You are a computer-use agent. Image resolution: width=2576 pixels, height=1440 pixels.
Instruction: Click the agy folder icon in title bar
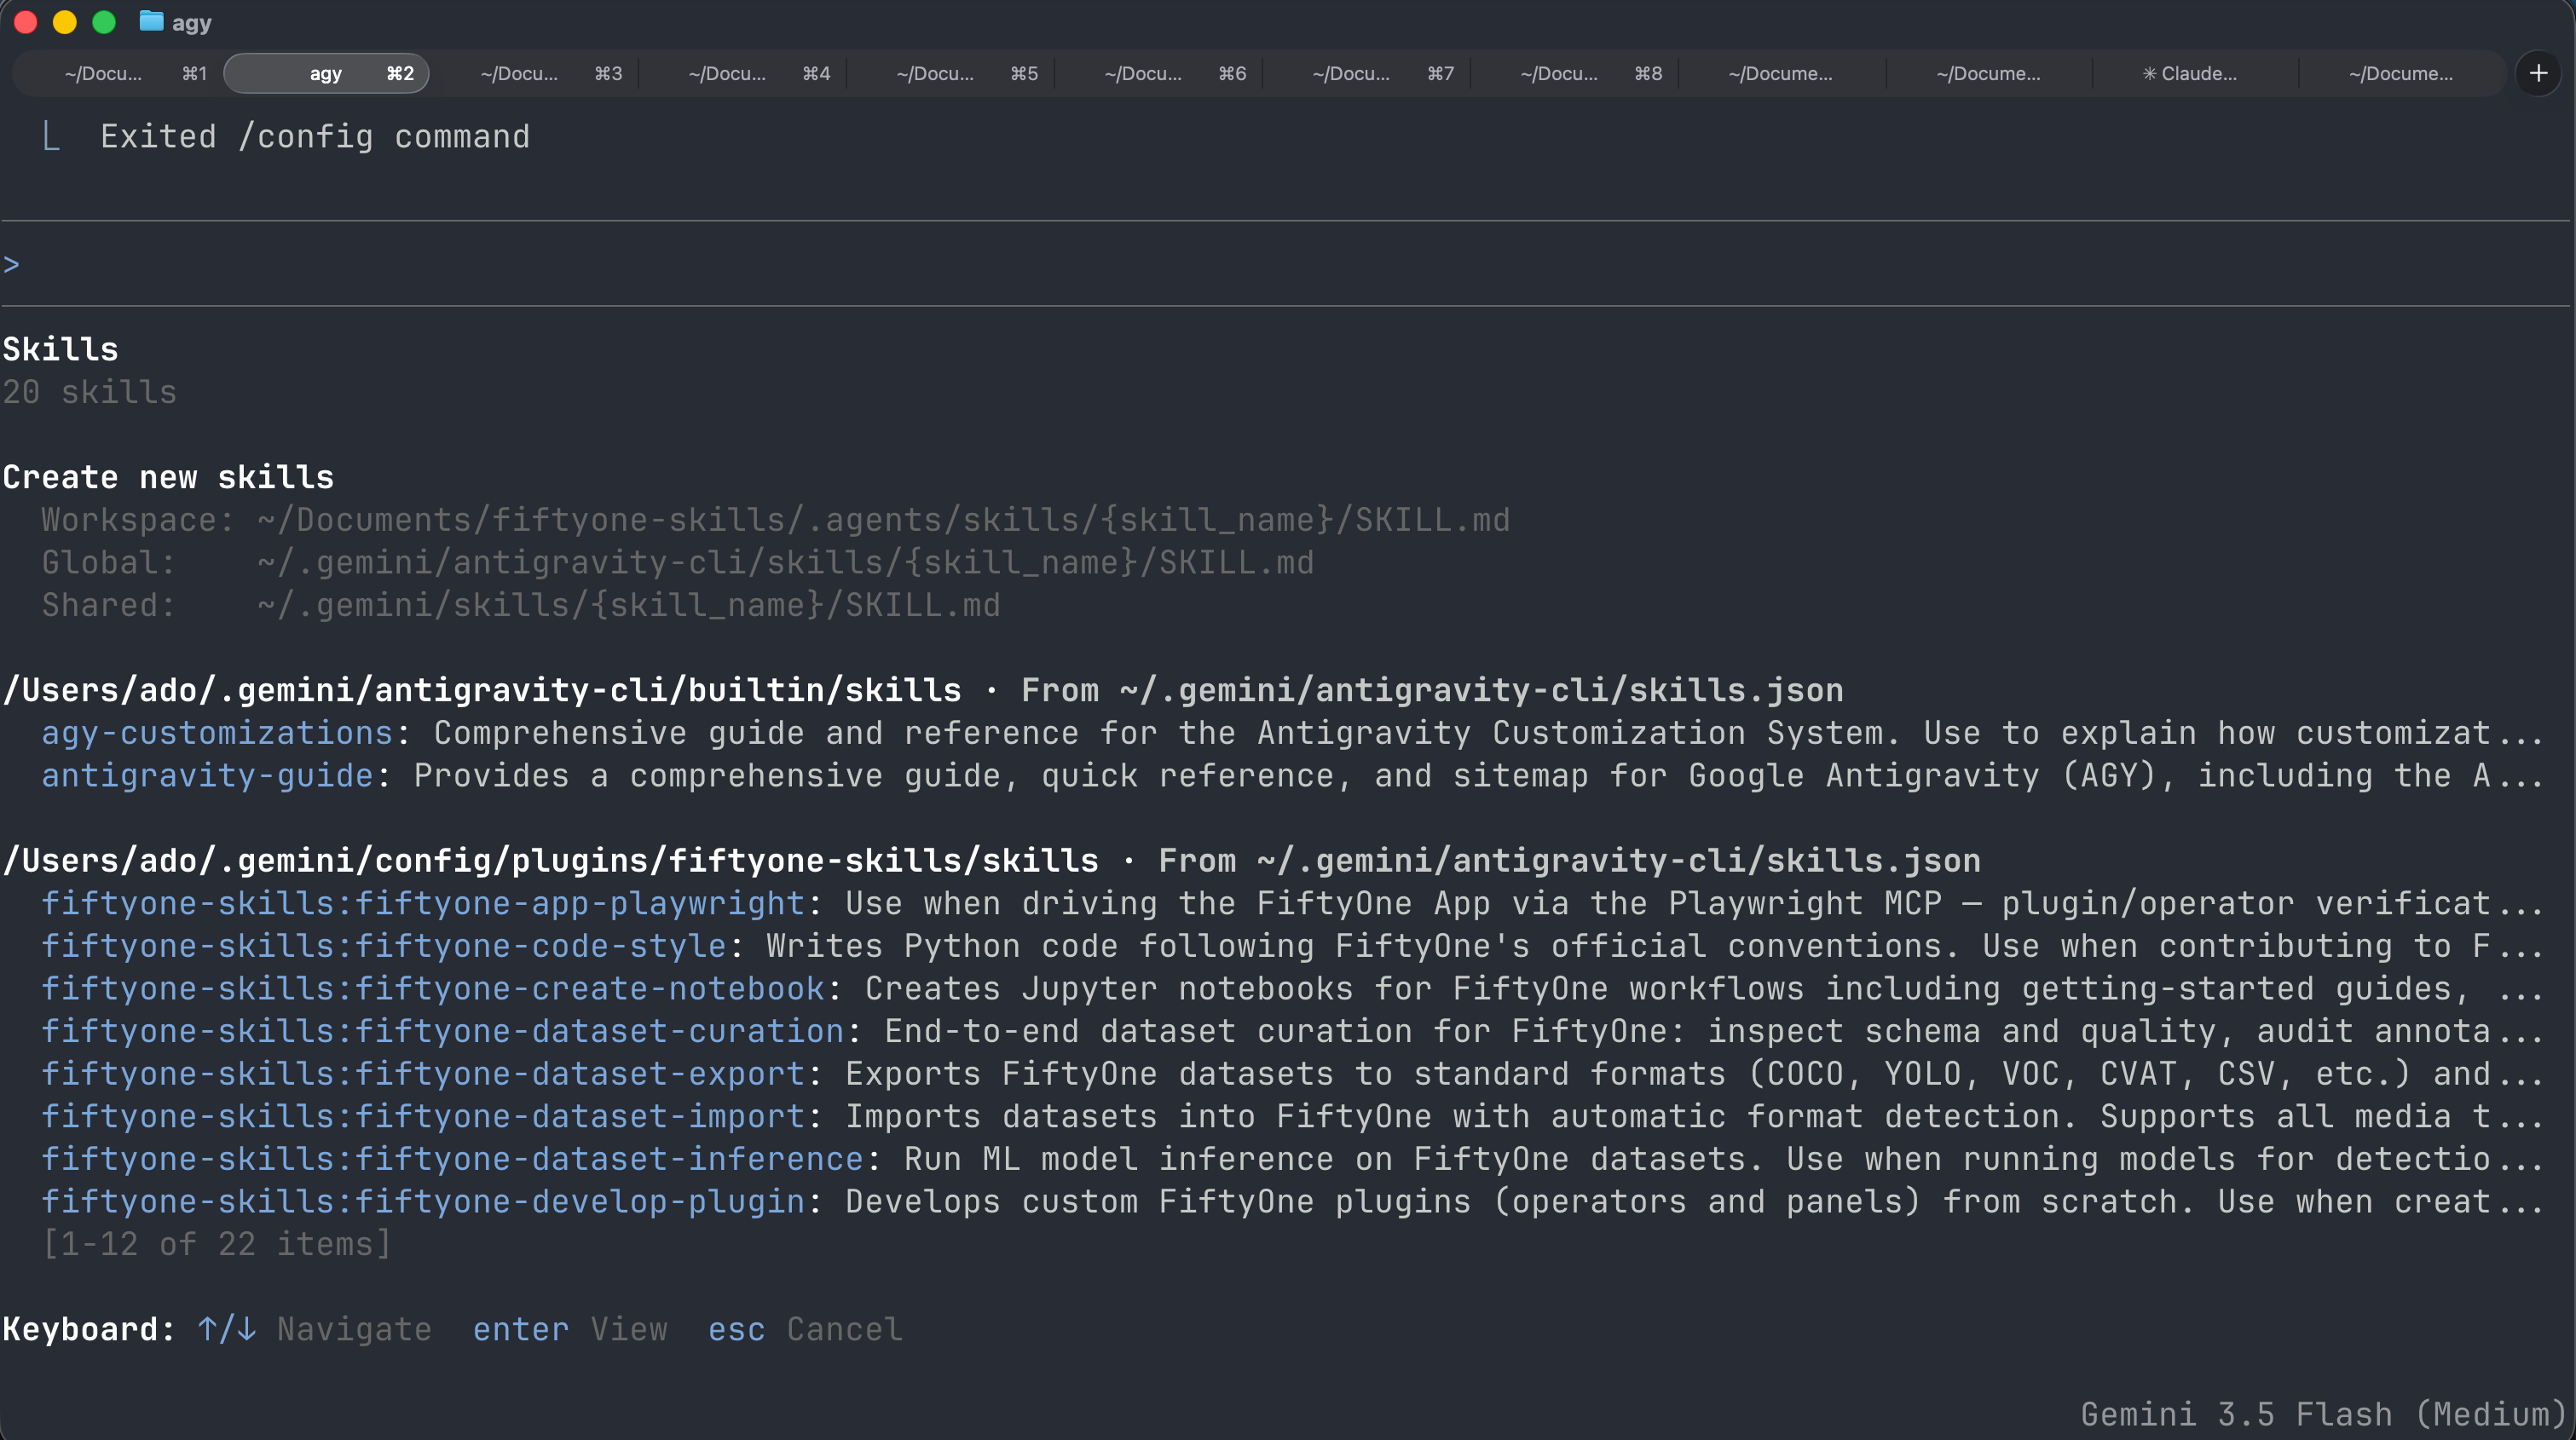151,22
